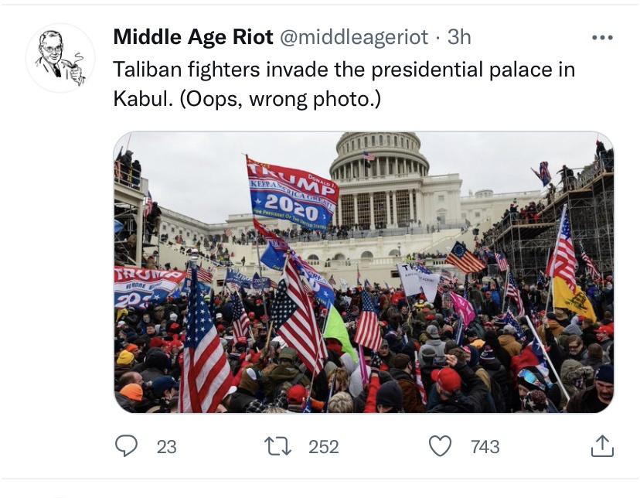Click the Middle Age Riot display name
This screenshot has width=640, height=498.
(192, 37)
